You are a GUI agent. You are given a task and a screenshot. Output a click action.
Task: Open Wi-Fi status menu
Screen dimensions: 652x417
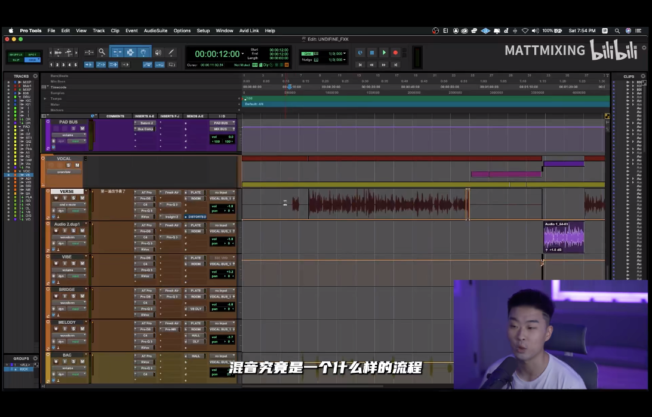click(525, 31)
